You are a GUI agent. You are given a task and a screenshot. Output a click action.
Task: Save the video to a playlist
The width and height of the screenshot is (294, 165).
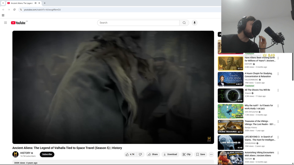coord(200,154)
